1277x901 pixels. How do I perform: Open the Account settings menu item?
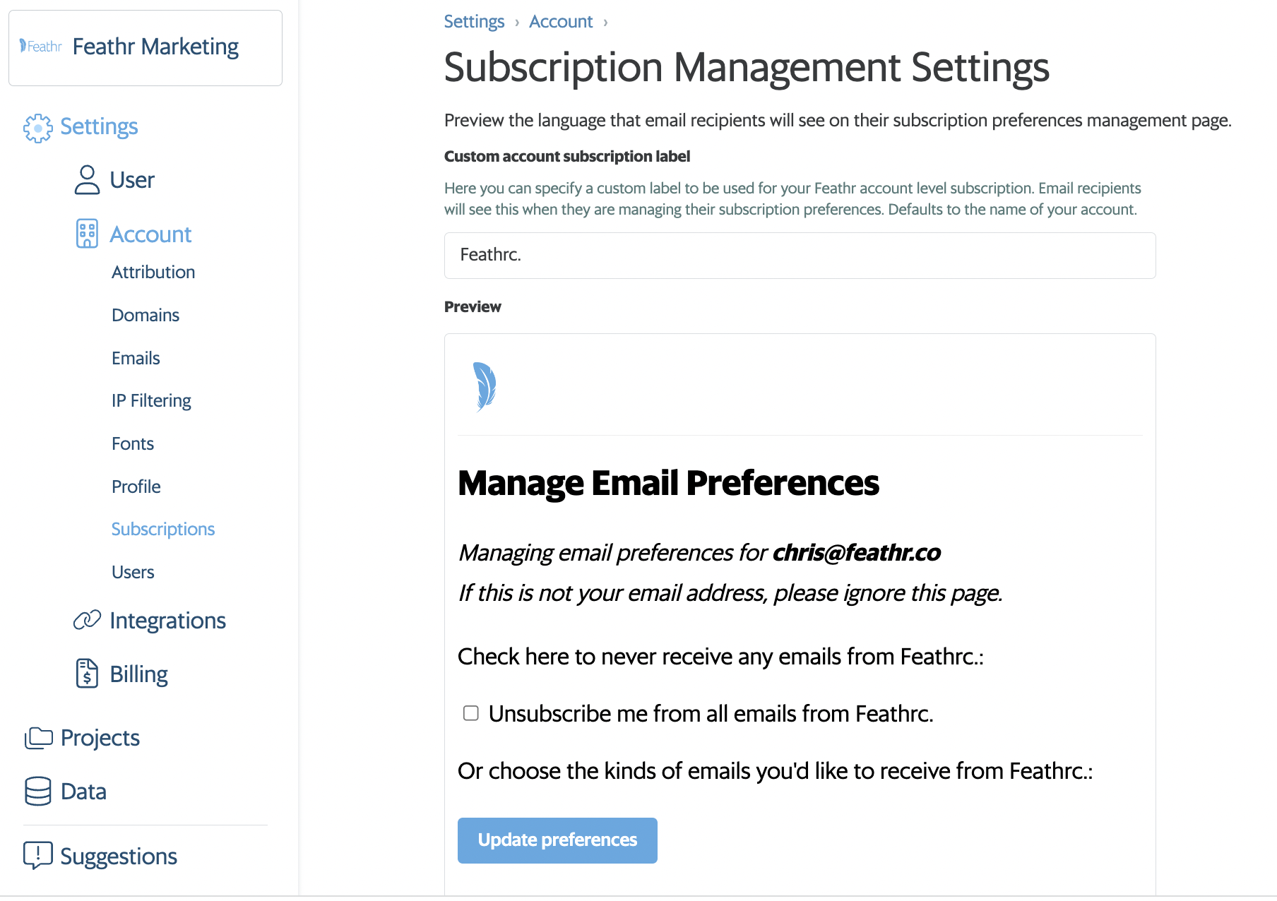[150, 234]
